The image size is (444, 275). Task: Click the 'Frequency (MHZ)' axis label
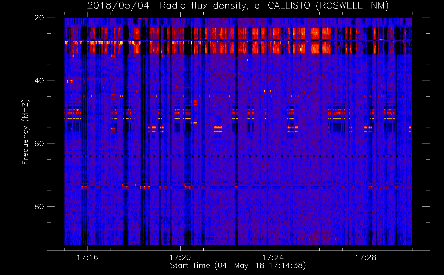tap(25, 132)
